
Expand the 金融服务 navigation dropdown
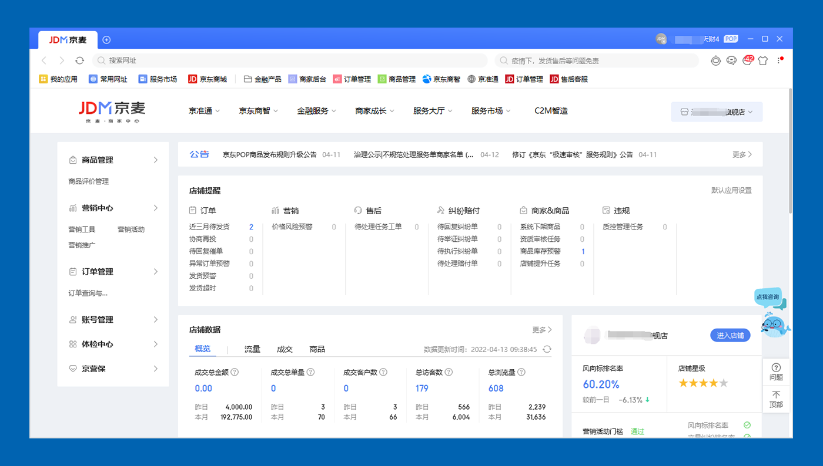[x=317, y=111]
